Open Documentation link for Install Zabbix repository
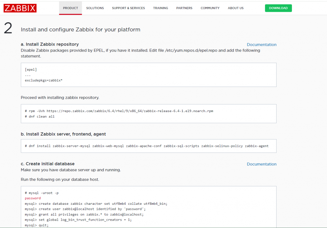 coord(262,45)
